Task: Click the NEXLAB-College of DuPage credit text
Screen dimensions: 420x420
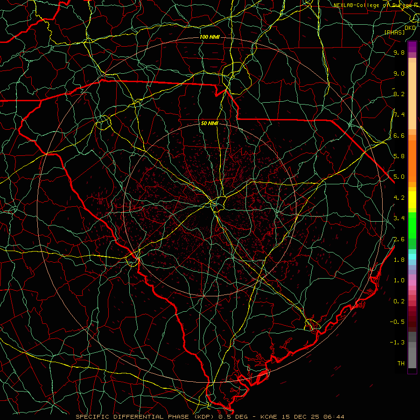Action: (375, 5)
